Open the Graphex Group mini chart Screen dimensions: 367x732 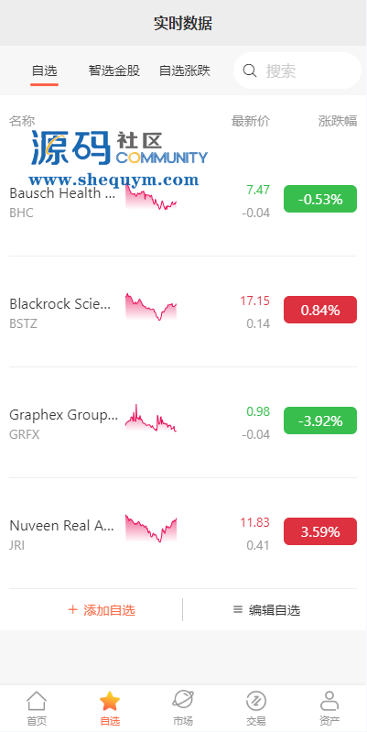point(151,419)
